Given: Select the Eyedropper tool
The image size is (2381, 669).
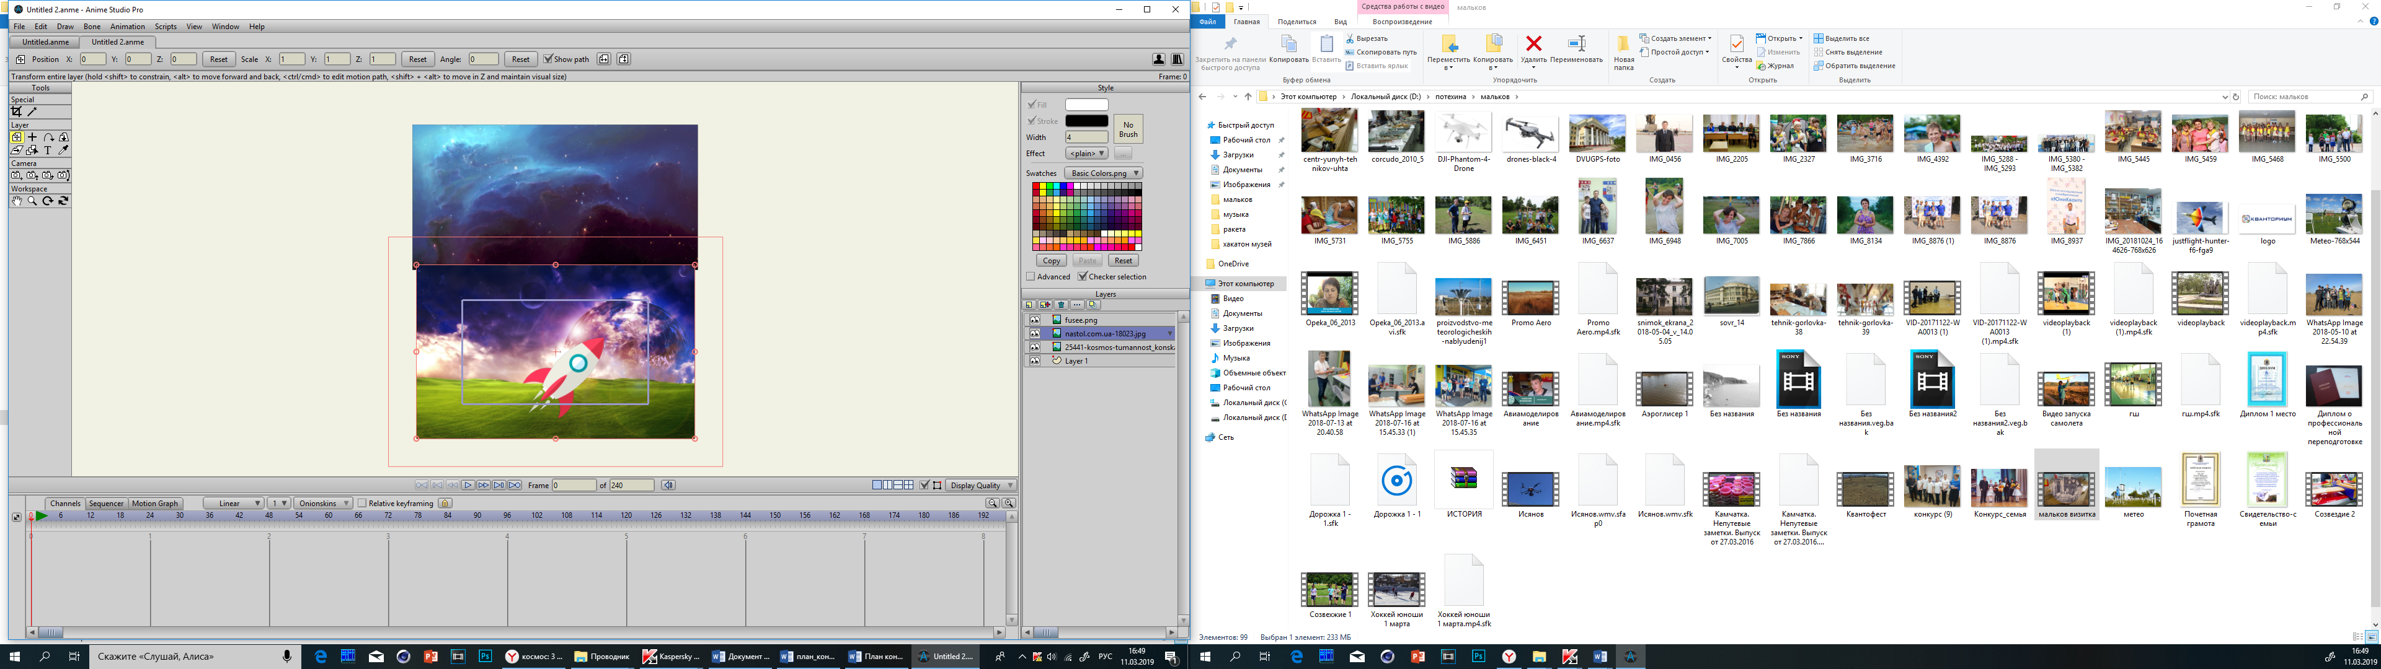Looking at the screenshot, I should coord(64,150).
